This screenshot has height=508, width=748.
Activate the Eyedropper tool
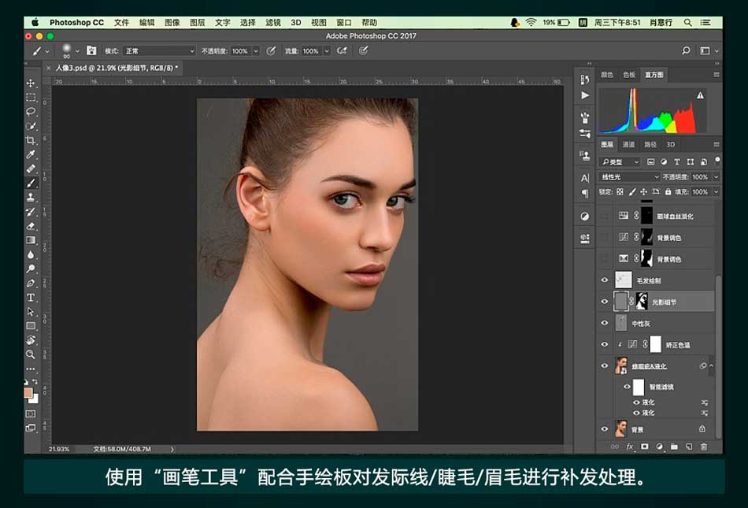point(31,154)
